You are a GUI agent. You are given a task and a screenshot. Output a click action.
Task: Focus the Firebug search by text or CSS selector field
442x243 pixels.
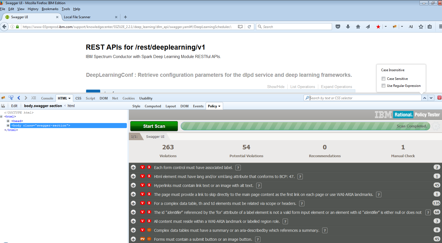pos(363,98)
